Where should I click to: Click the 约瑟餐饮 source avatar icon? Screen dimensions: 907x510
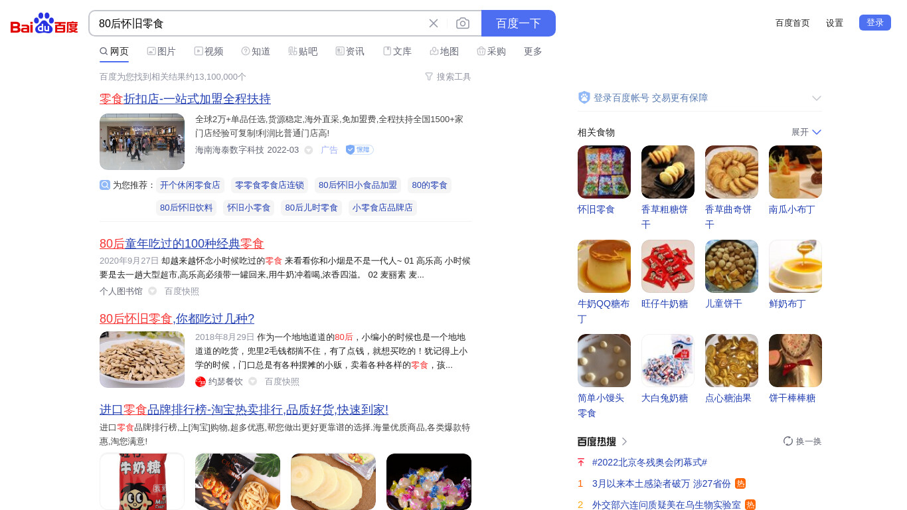coord(201,382)
